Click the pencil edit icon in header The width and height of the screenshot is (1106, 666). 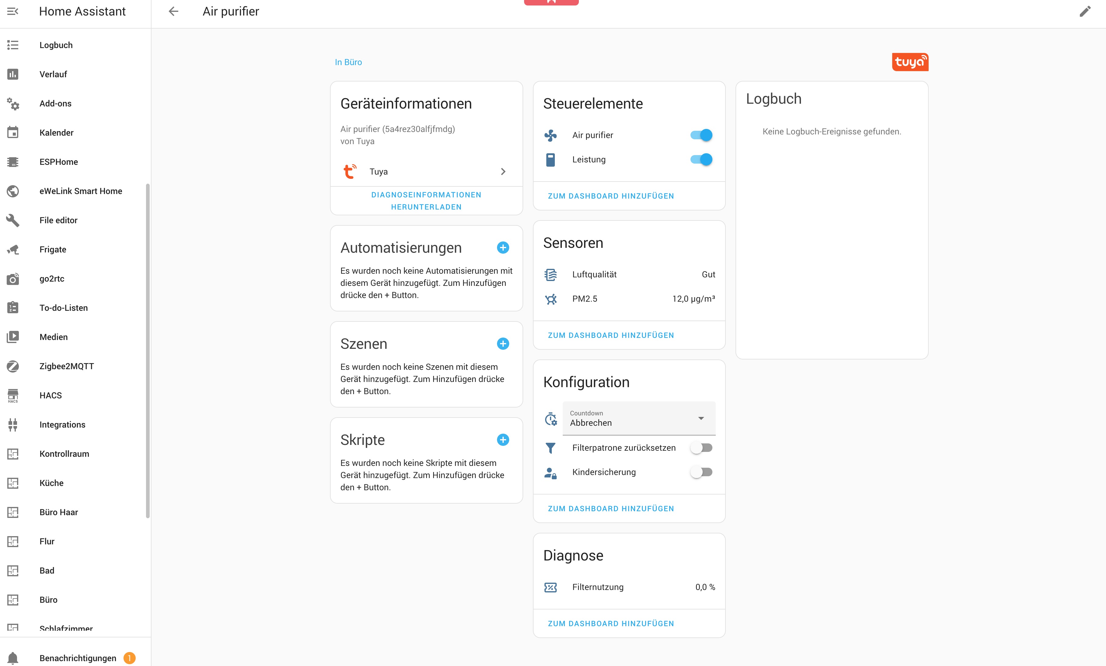[x=1084, y=11]
